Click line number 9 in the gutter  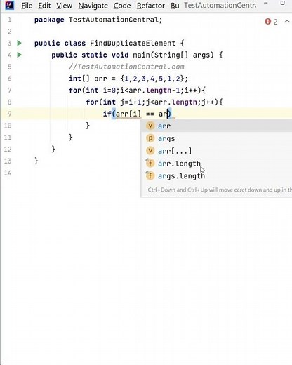click(x=9, y=114)
